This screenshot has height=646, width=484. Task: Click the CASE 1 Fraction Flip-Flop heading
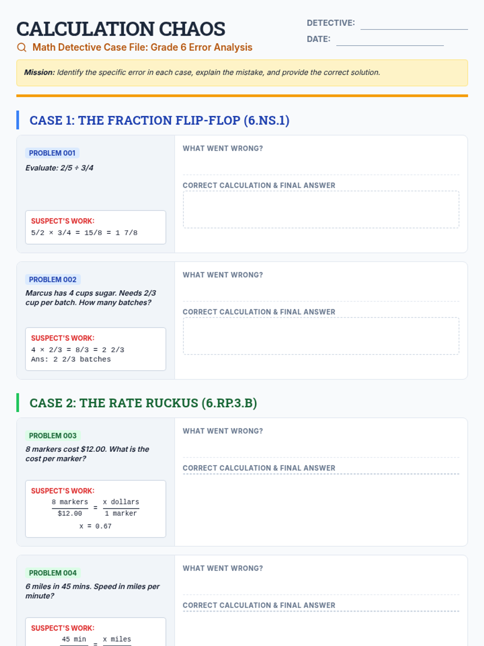(x=159, y=120)
